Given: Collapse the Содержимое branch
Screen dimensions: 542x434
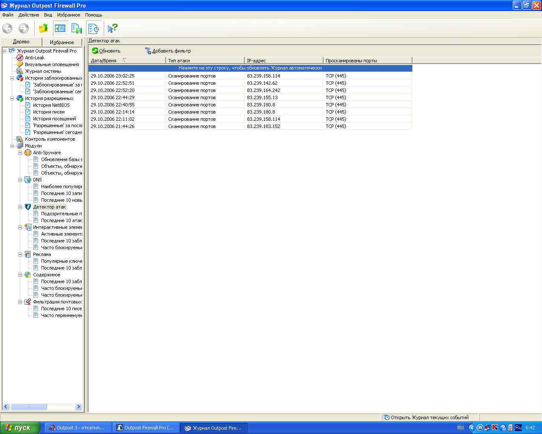Looking at the screenshot, I should pyautogui.click(x=20, y=275).
